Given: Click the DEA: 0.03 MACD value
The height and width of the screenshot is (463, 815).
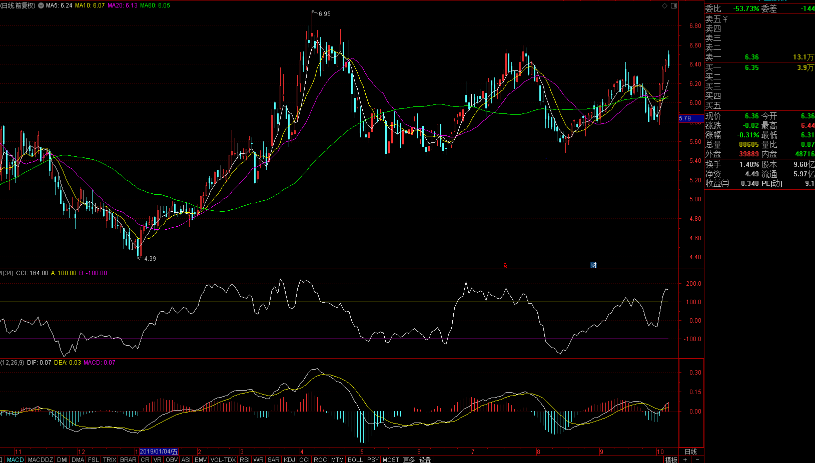Looking at the screenshot, I should click(x=68, y=363).
